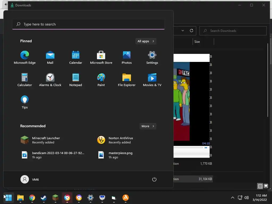This screenshot has height=204, width=272.
Task: Click the Search Downloads field
Action: [233, 31]
